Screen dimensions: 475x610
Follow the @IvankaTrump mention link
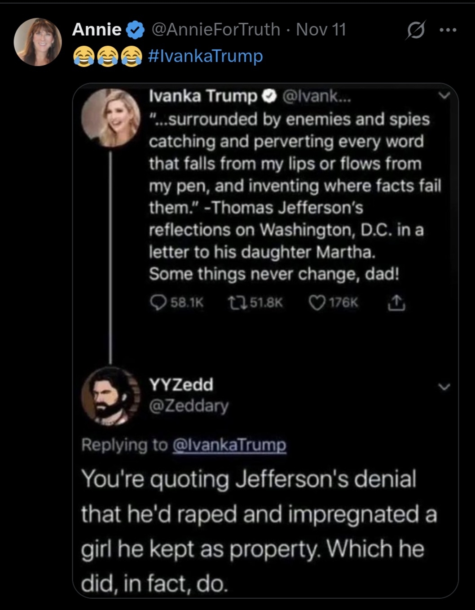[x=229, y=445]
